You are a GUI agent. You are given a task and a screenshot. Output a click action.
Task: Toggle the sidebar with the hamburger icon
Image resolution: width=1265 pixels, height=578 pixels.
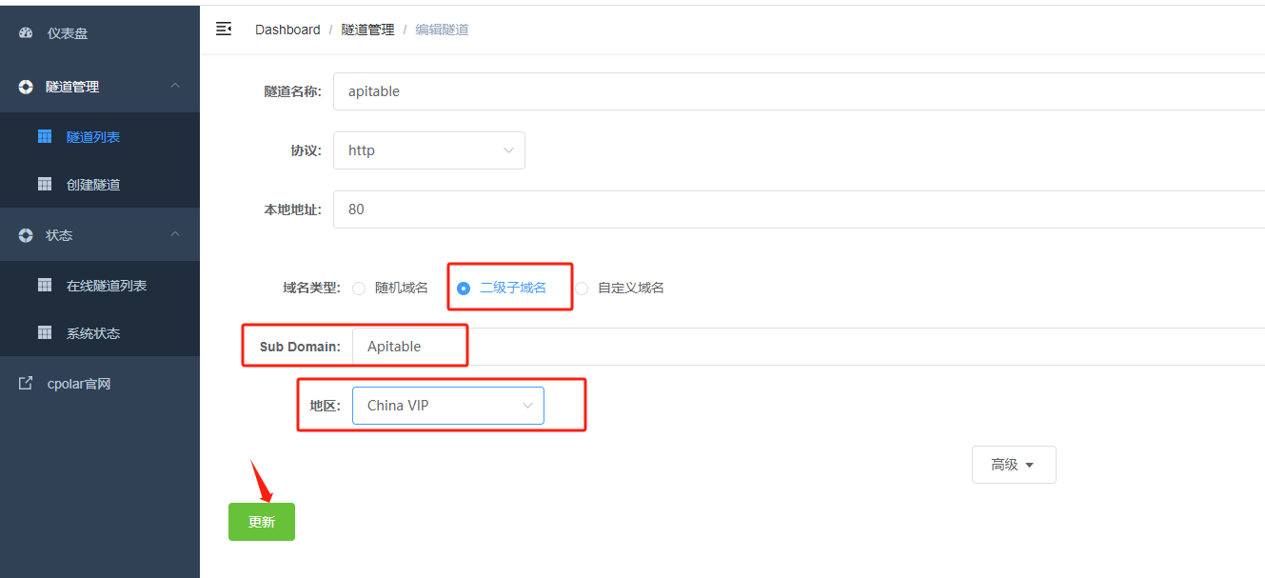[x=224, y=30]
